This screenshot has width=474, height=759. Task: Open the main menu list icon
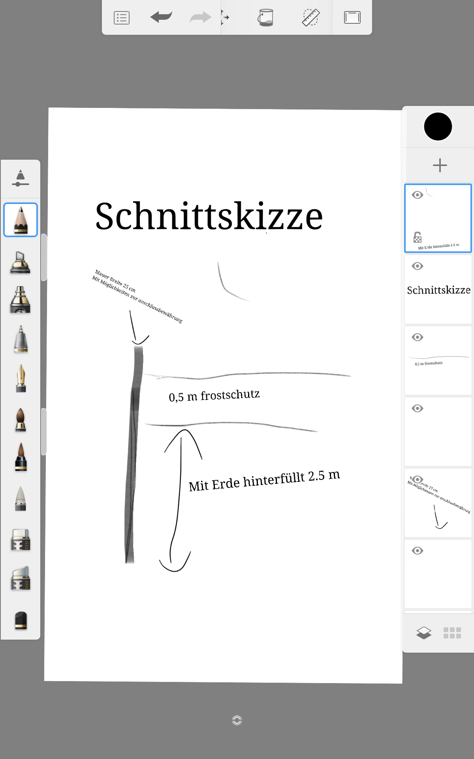[122, 18]
